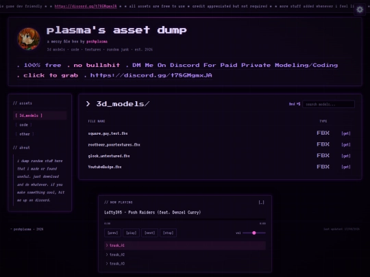Screen dimensions: 370x277
Task: Focus the search models input field
Action: click(x=328, y=104)
